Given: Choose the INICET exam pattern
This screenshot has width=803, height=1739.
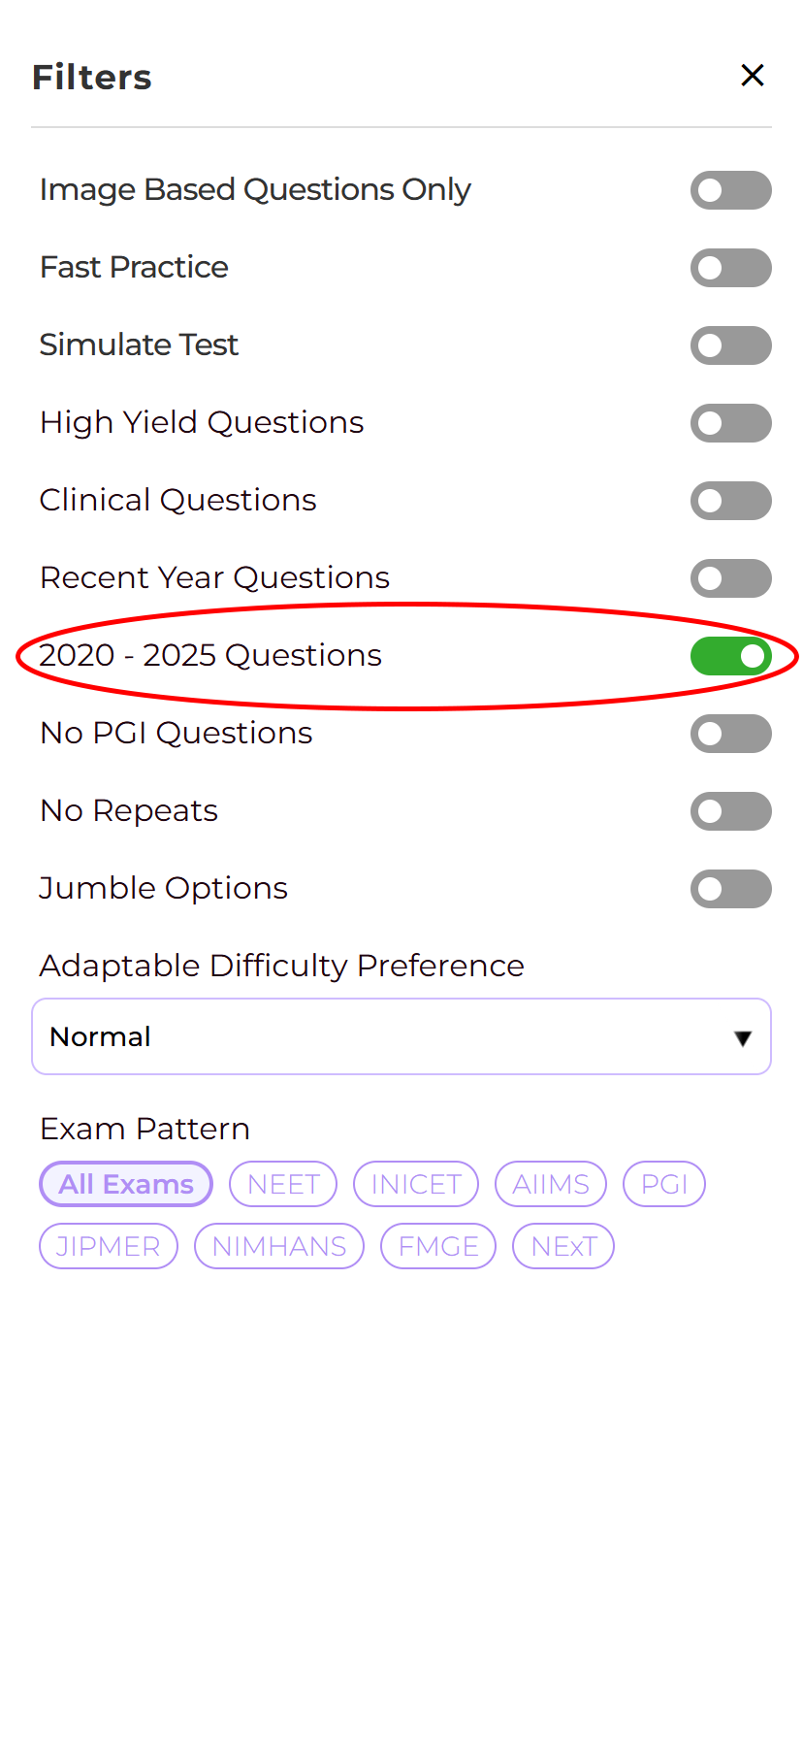Looking at the screenshot, I should [x=415, y=1184].
